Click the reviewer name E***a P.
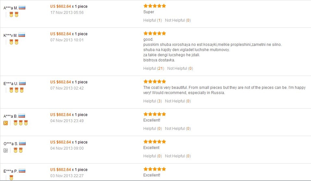The width and height of the screenshot is (311, 181). coord(10,171)
